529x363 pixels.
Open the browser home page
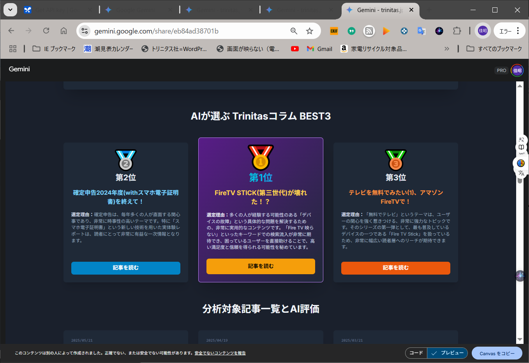63,31
